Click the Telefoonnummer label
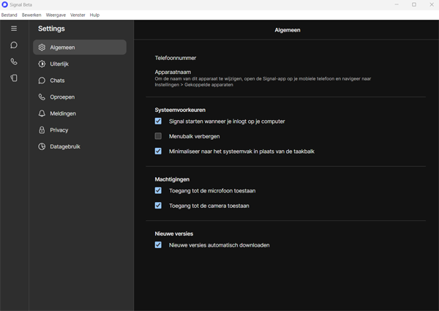 [176, 58]
